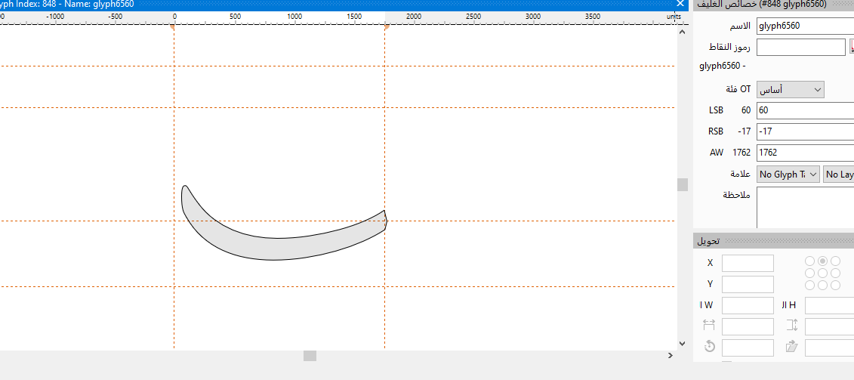854x380 pixels.
Task: Click the horizontal scale icon in transform panel
Action: click(x=709, y=325)
